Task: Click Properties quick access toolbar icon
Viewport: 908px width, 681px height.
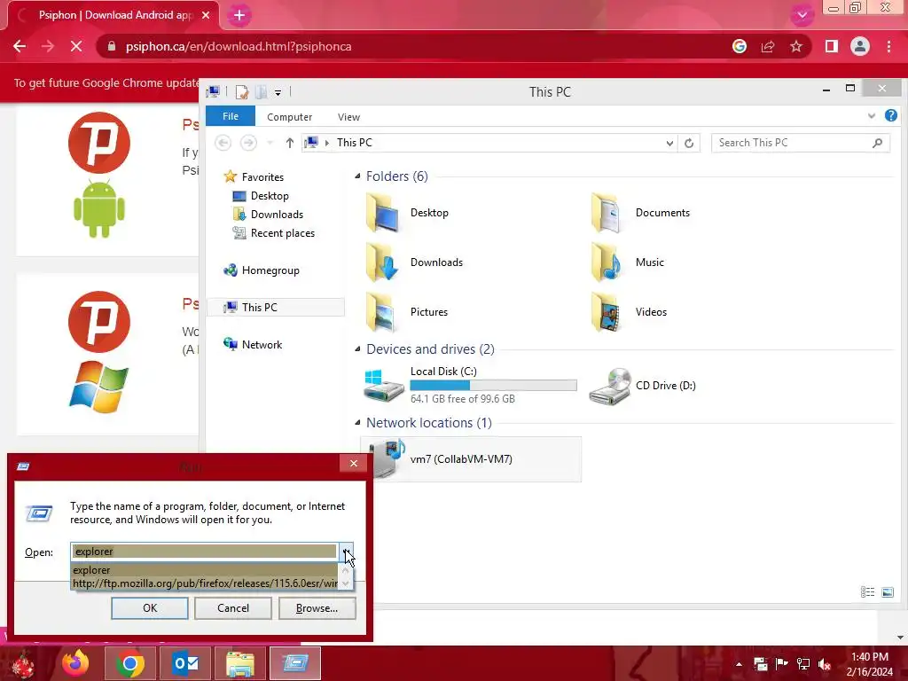Action: (x=242, y=92)
